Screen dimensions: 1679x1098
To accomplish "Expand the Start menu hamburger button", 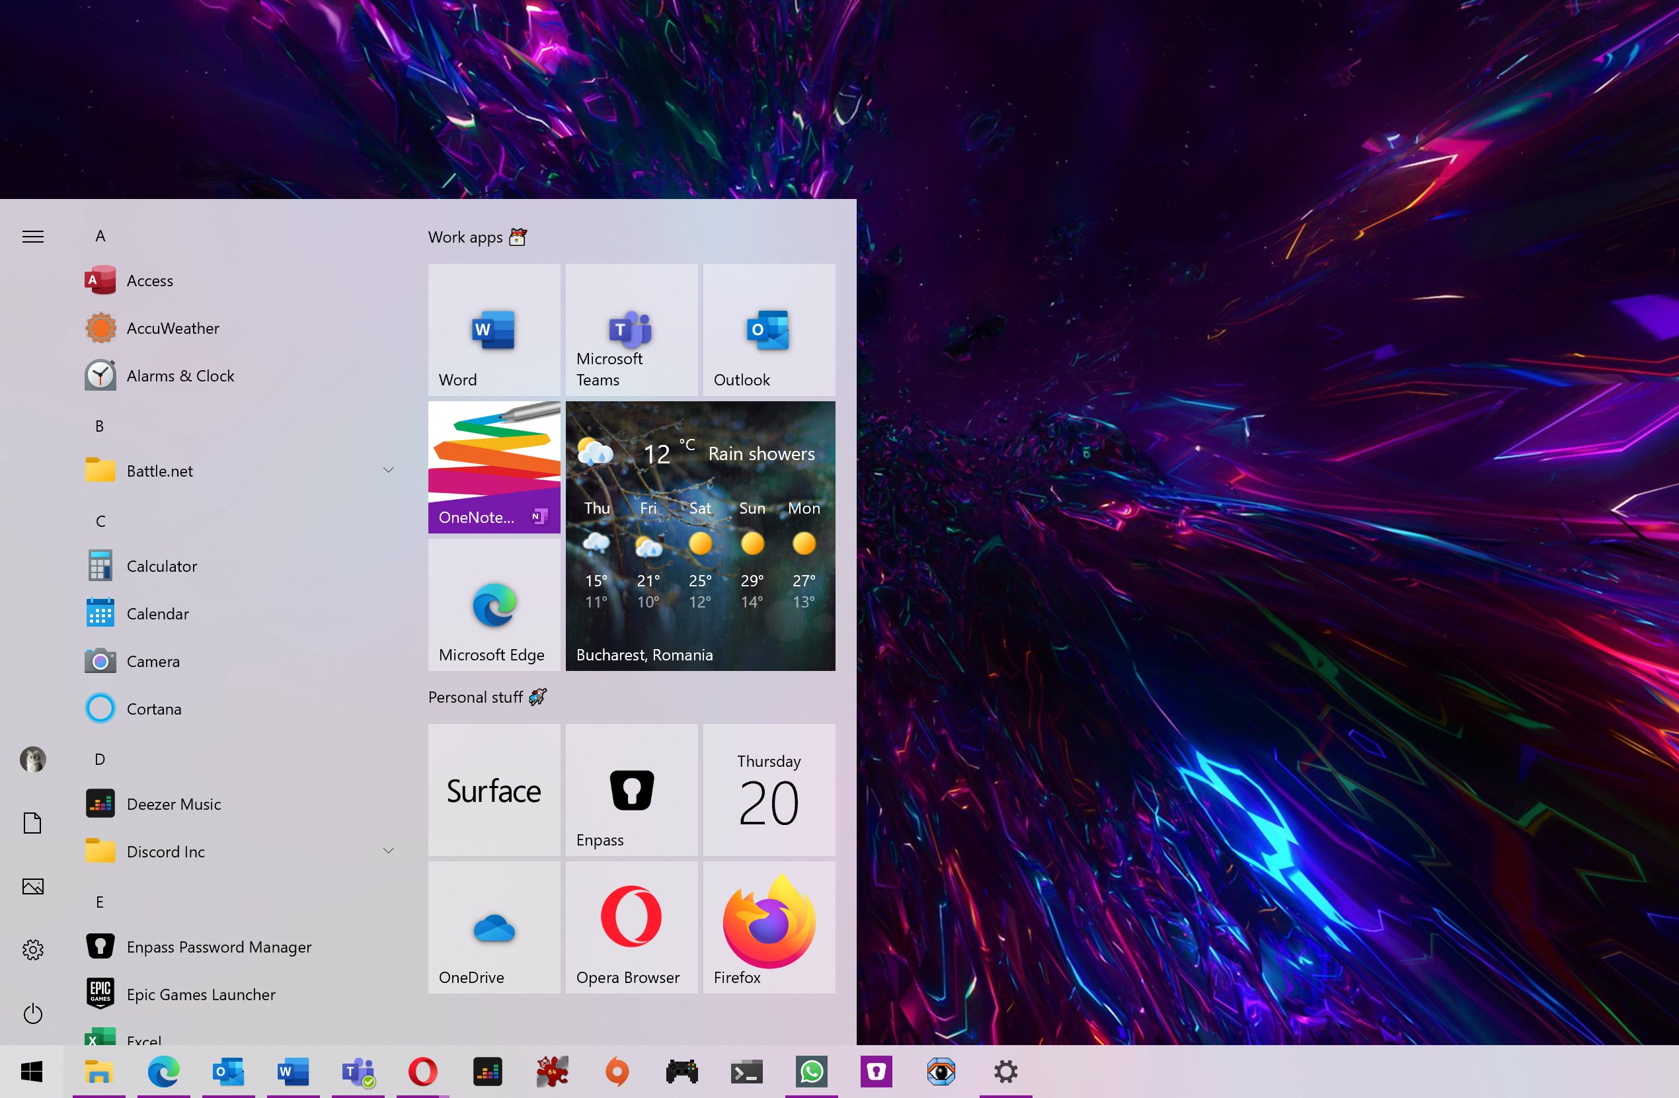I will pos(33,237).
